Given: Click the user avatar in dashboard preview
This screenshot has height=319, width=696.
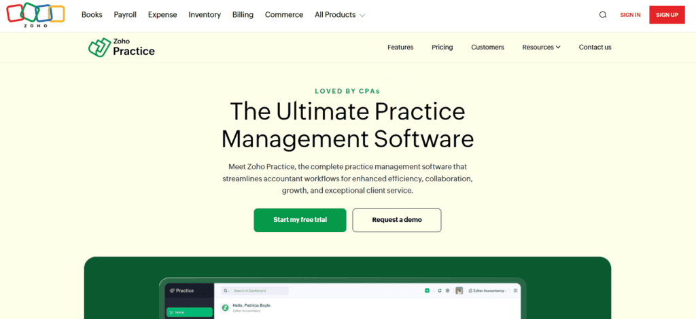Looking at the screenshot, I should (x=459, y=290).
